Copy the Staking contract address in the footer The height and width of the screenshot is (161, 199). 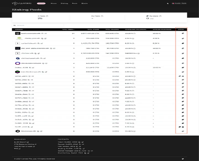pyautogui.click(x=80, y=148)
